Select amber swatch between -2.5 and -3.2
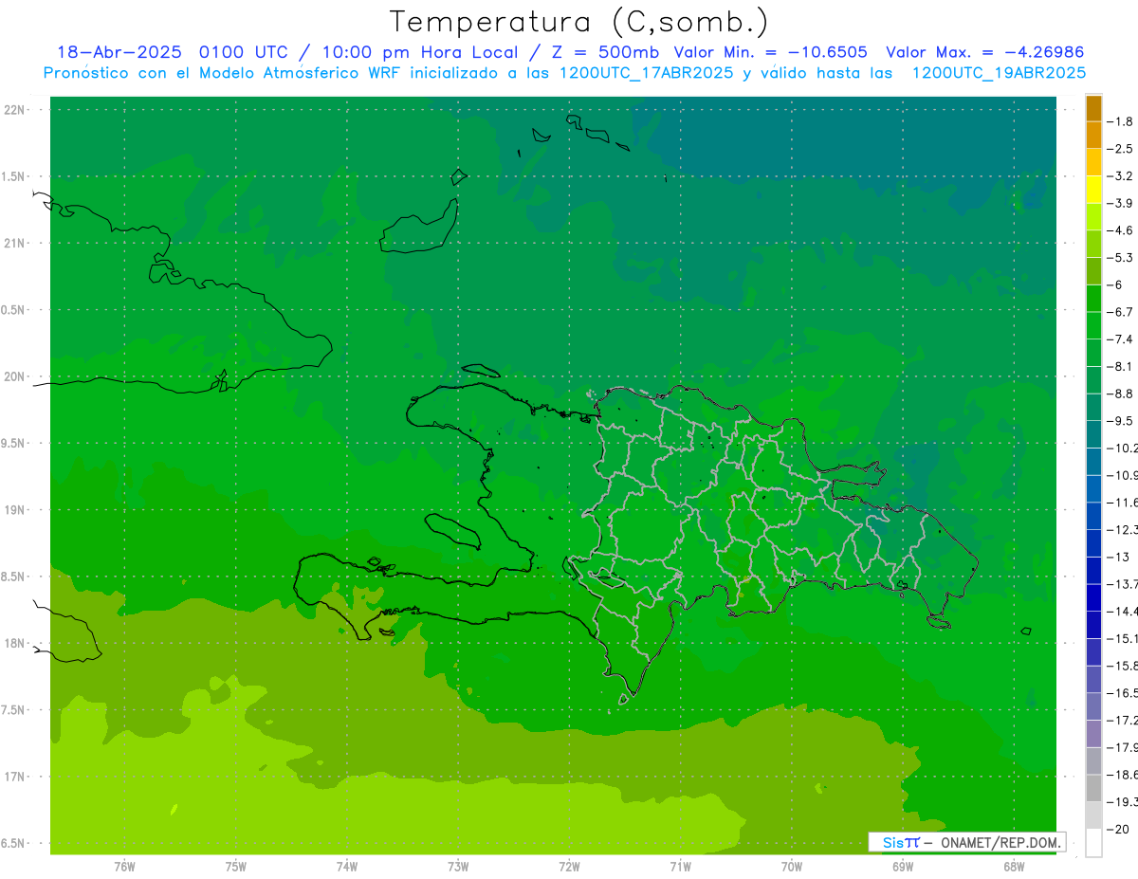Image resolution: width=1138 pixels, height=879 pixels. point(1093,162)
